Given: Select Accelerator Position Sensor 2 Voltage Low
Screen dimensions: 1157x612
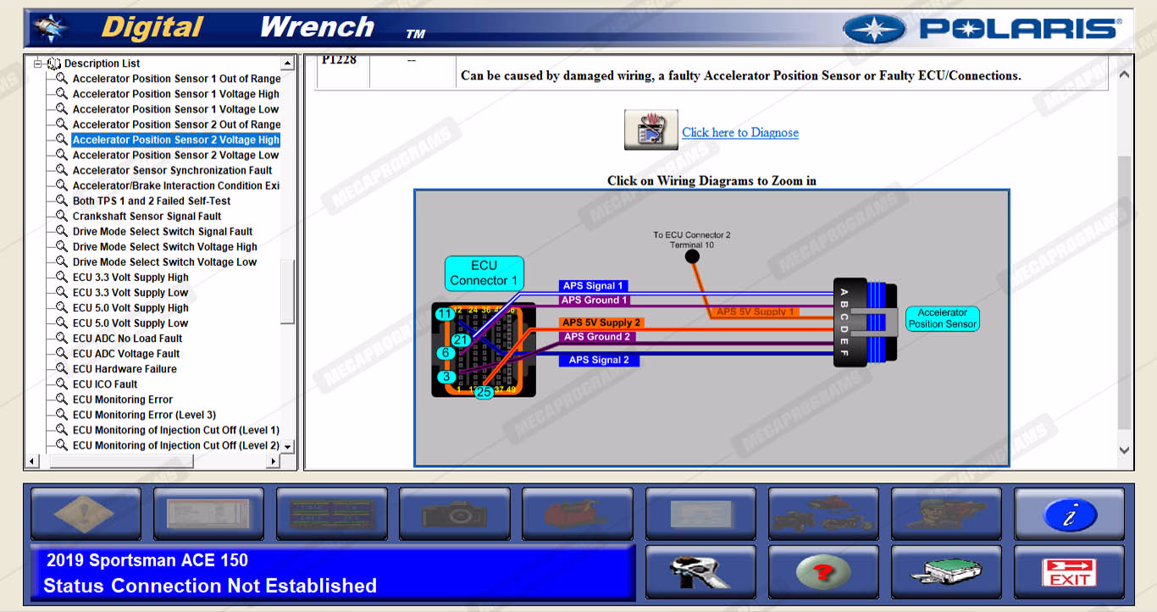Looking at the screenshot, I should click(175, 155).
